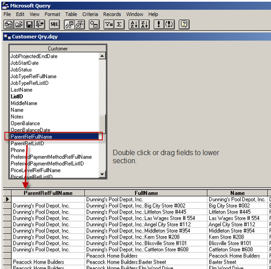Viewport: 271px width, 269px height.
Task: Click the Sigma cycle-totals icon
Action: coord(119,24)
